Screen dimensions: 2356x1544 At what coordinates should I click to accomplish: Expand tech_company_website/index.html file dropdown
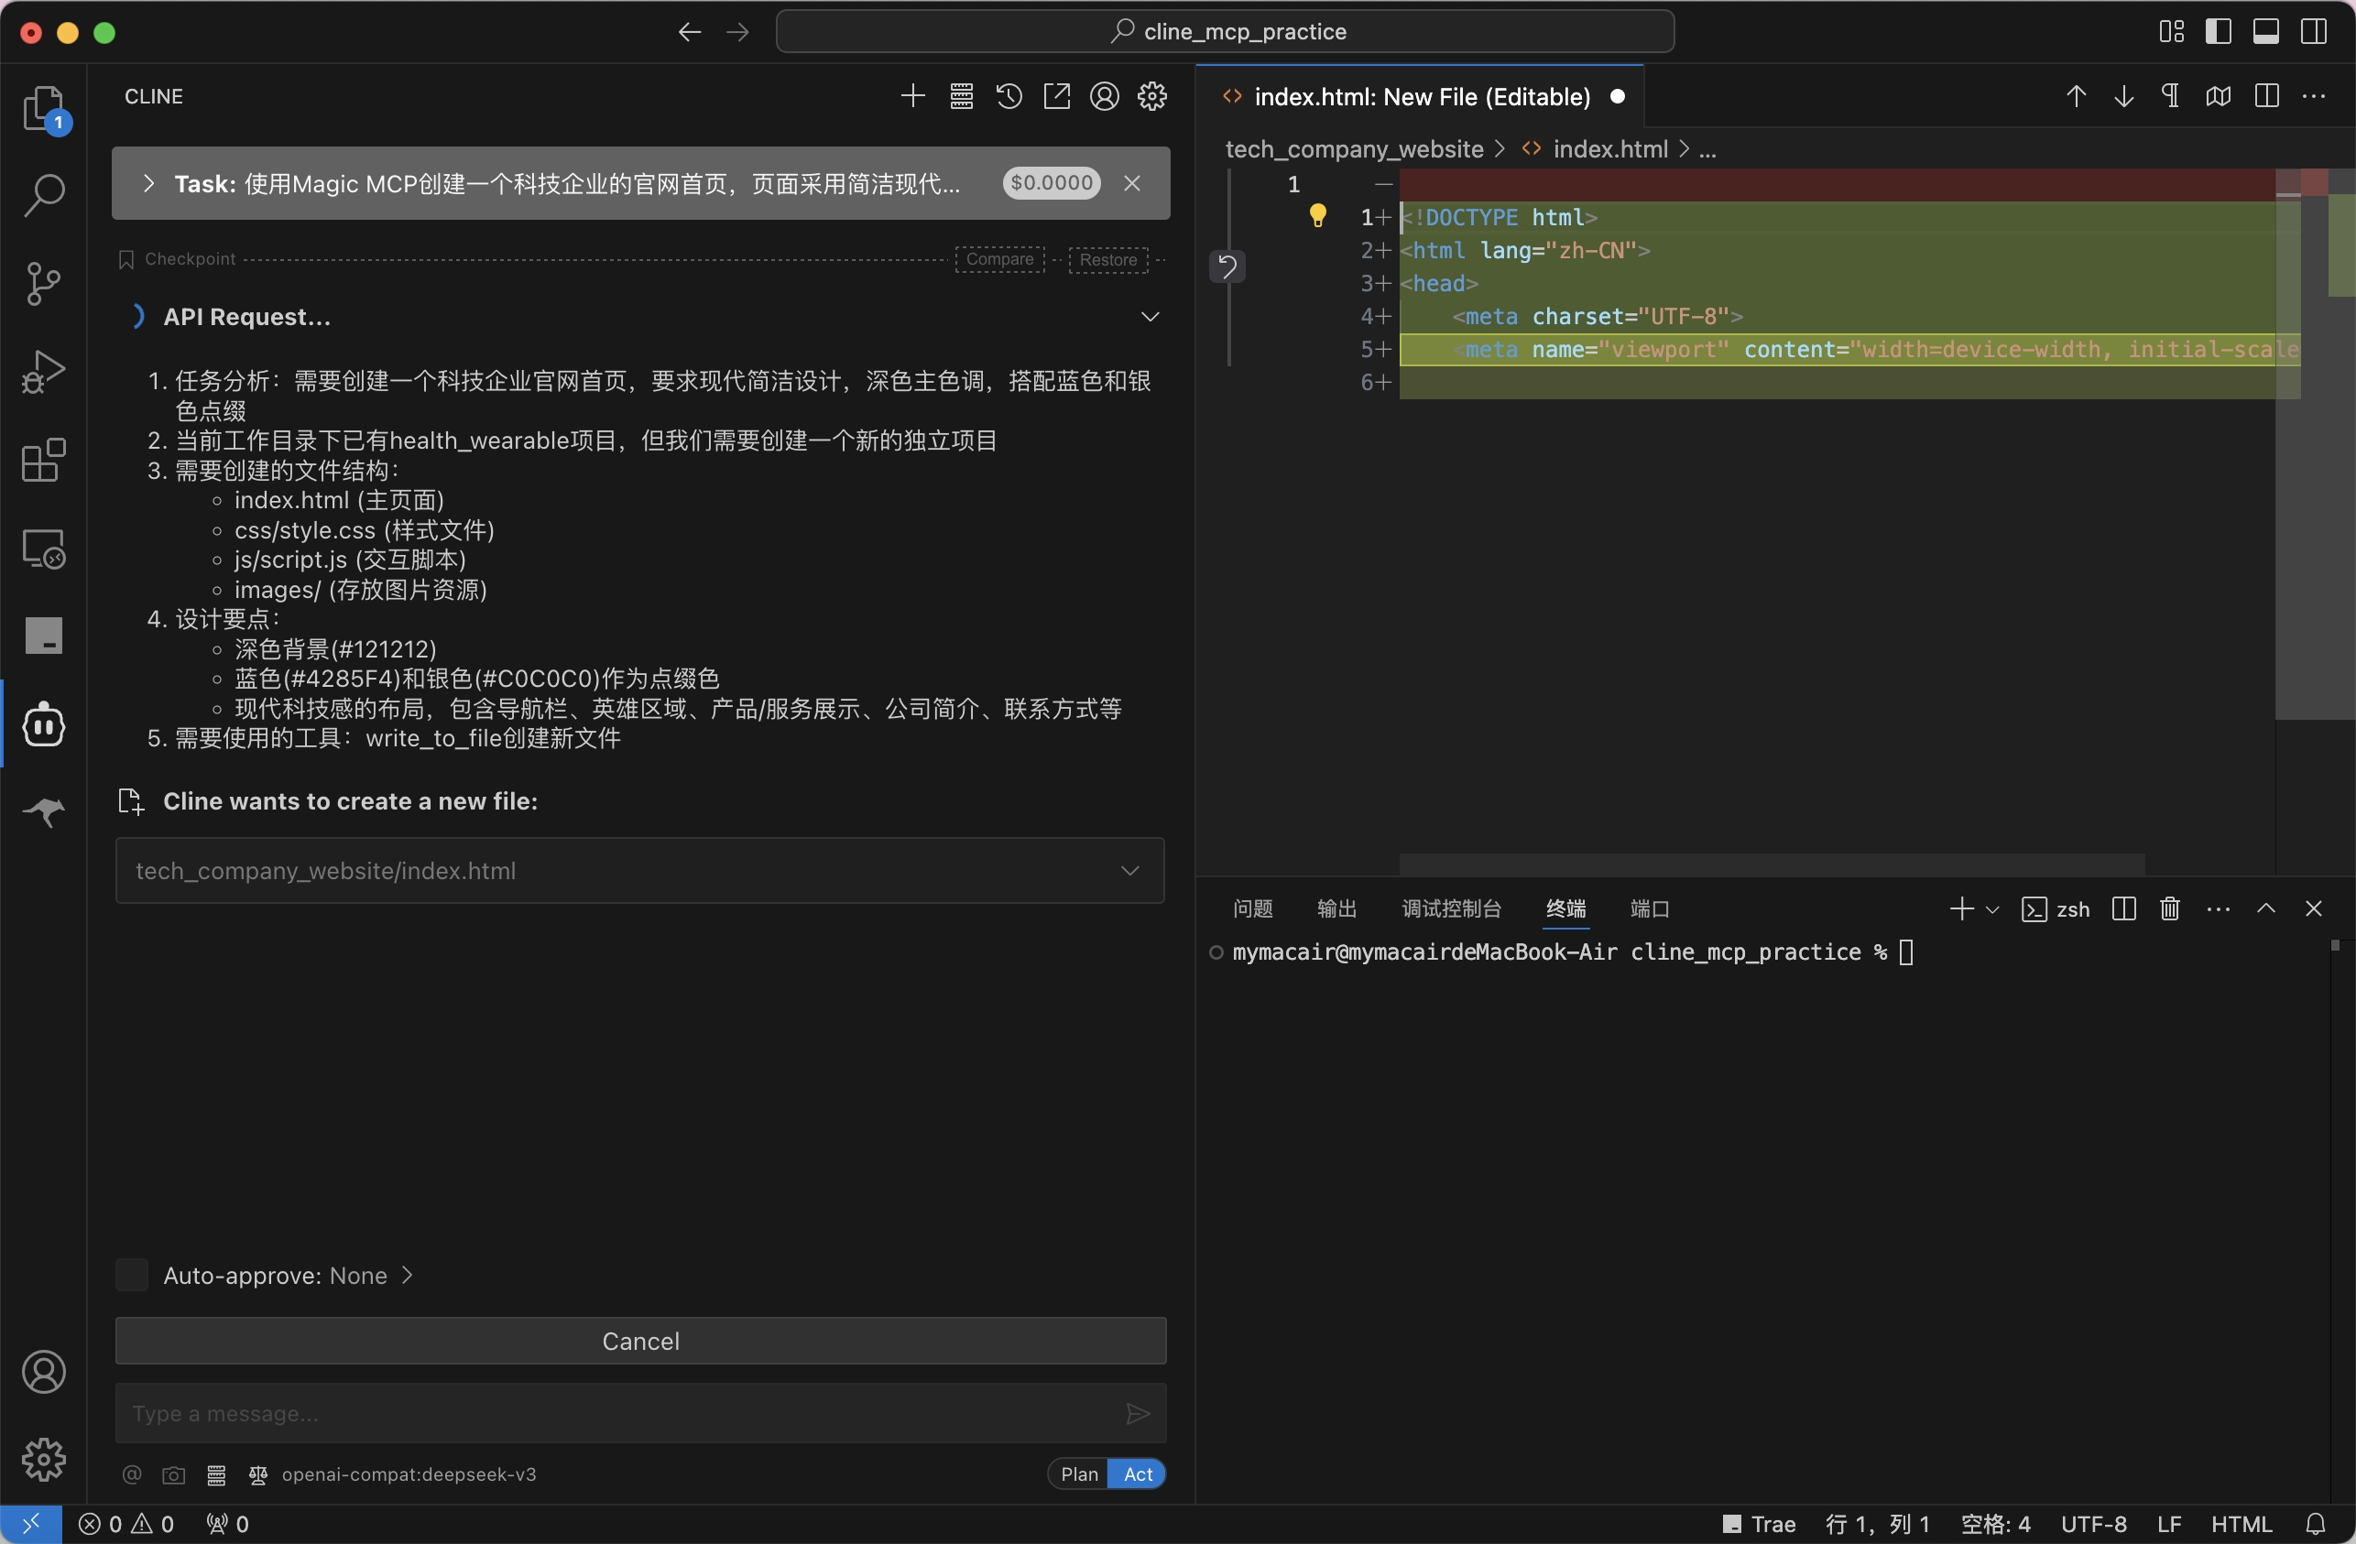click(1129, 870)
